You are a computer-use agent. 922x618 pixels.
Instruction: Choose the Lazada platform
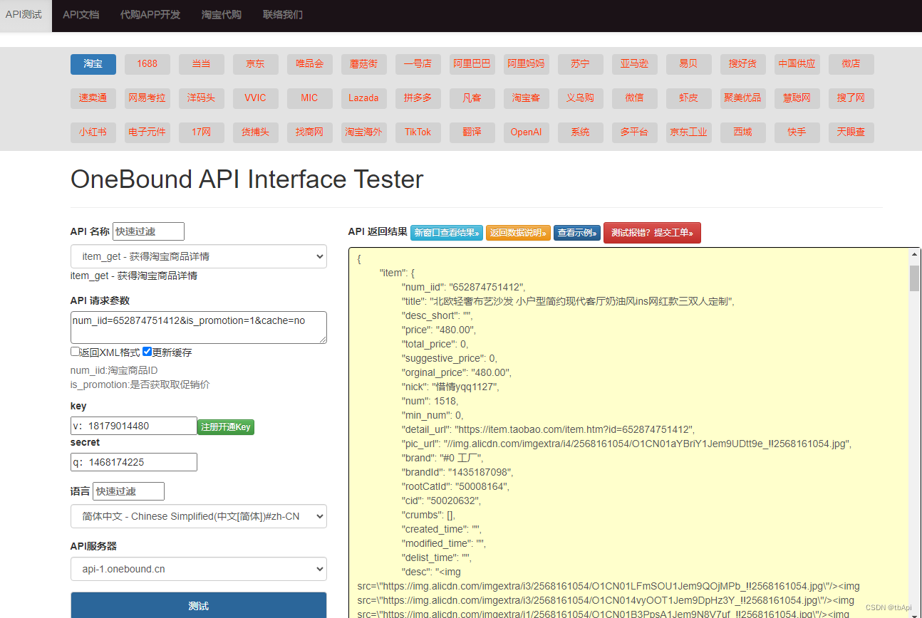tap(364, 98)
